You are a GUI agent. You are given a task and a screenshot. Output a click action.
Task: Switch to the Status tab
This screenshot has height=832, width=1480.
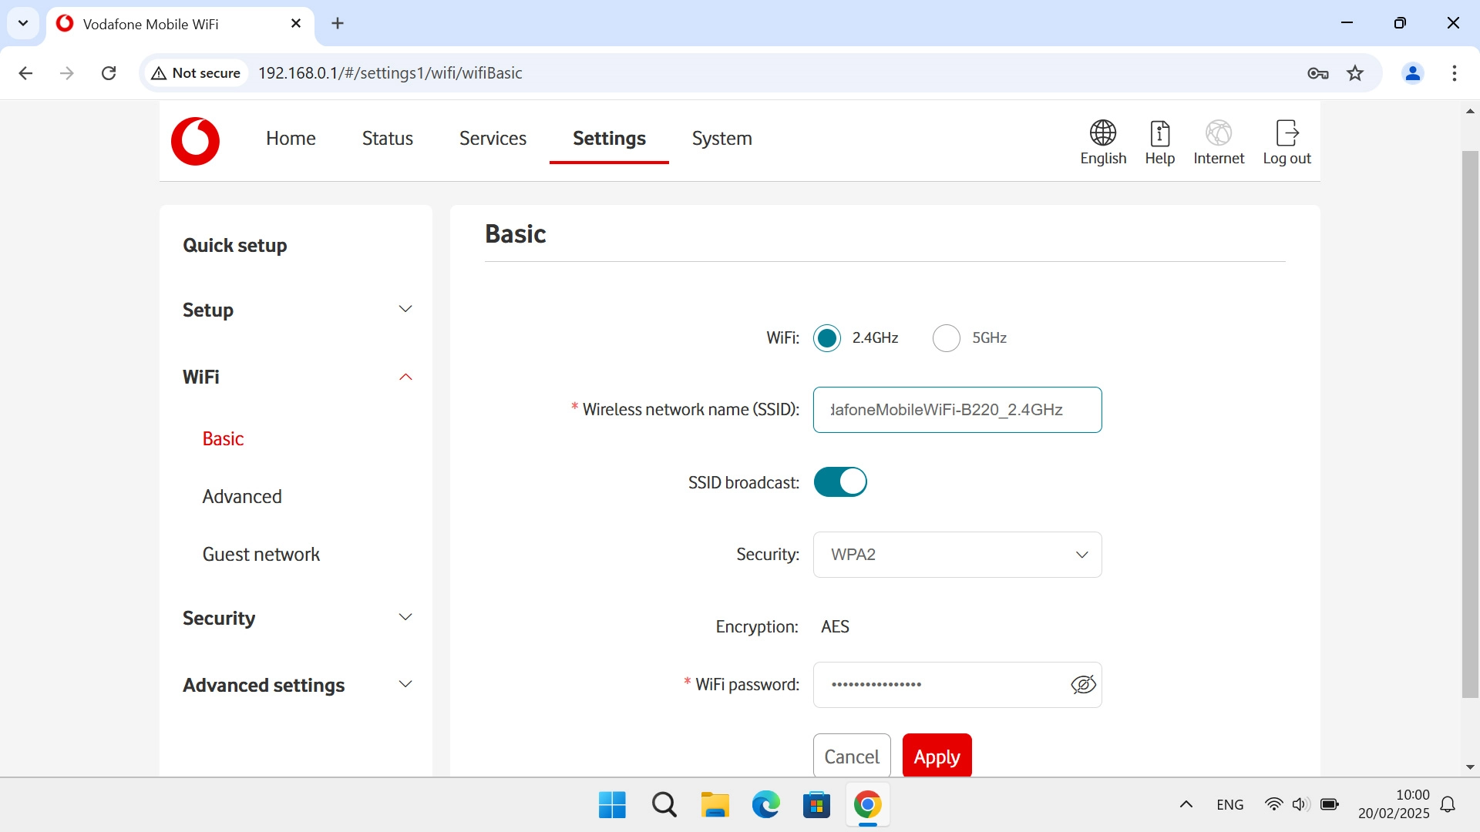click(387, 139)
